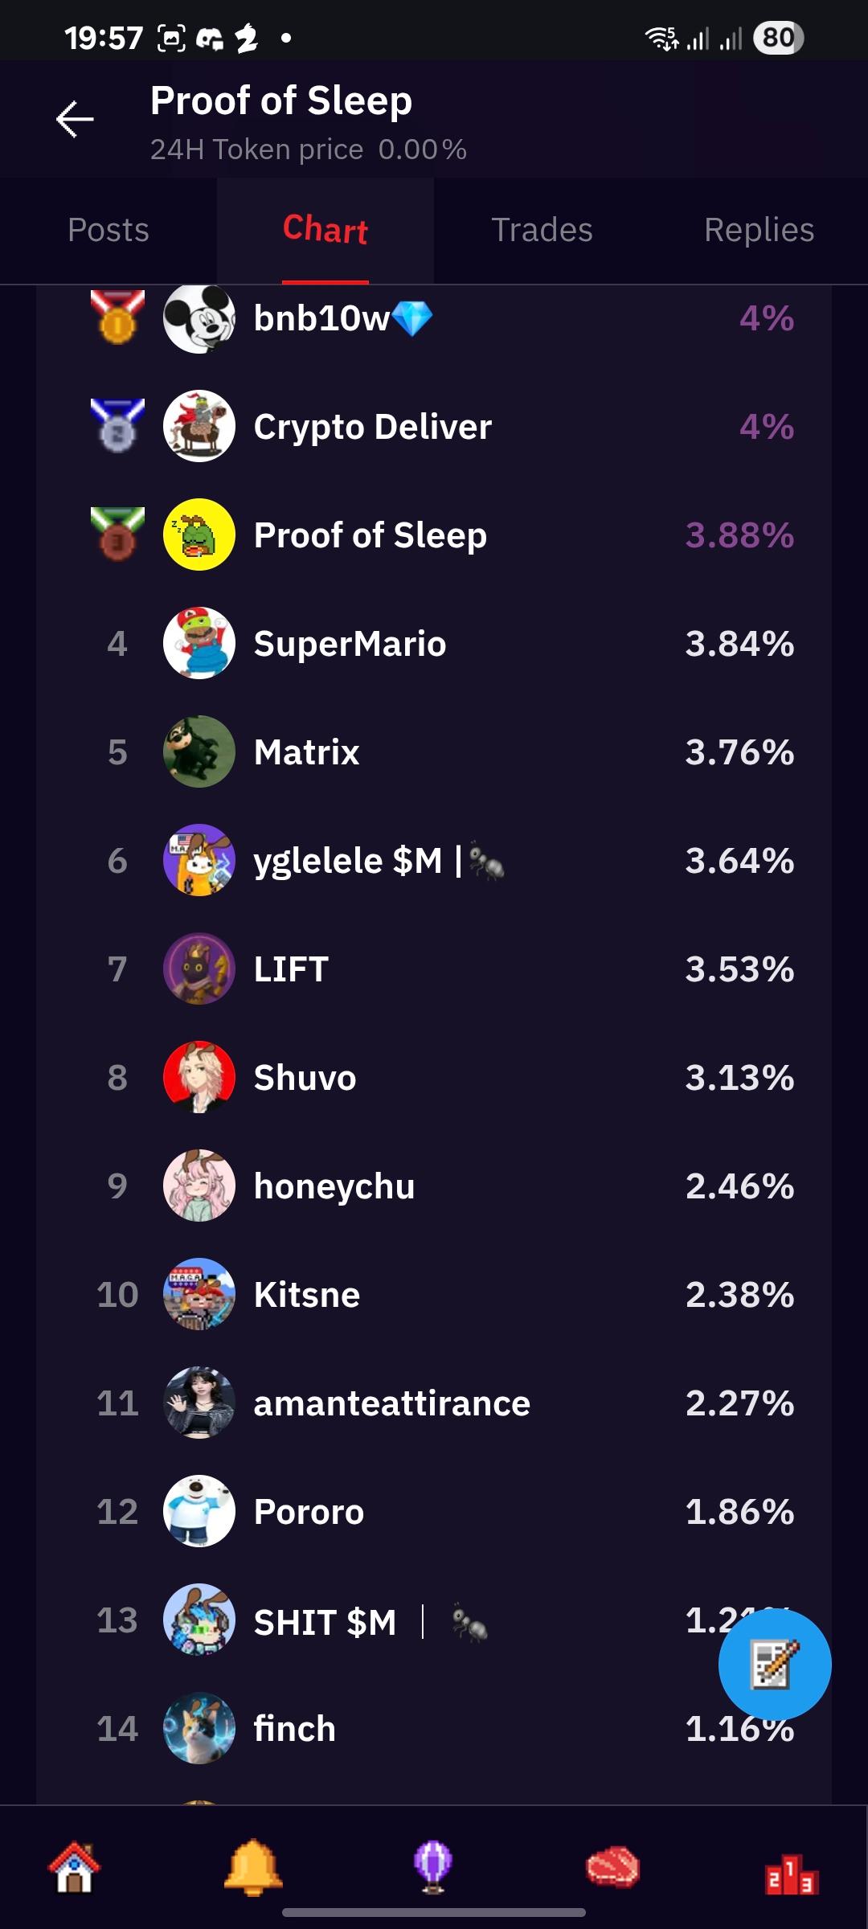Open SuperMario's profile avatar
868x1929 pixels.
point(199,643)
